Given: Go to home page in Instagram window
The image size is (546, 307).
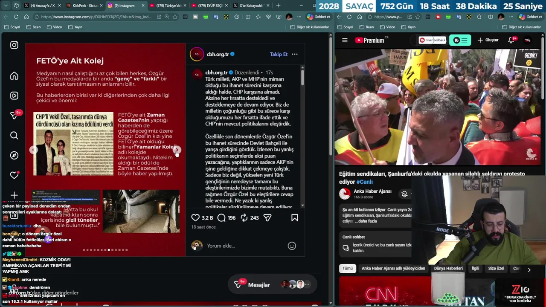Looking at the screenshot, I should (26, 17).
